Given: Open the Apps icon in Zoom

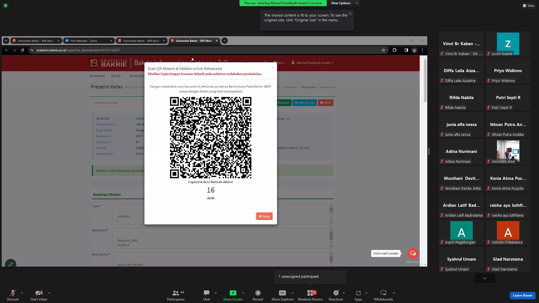Looking at the screenshot, I should coord(358,293).
